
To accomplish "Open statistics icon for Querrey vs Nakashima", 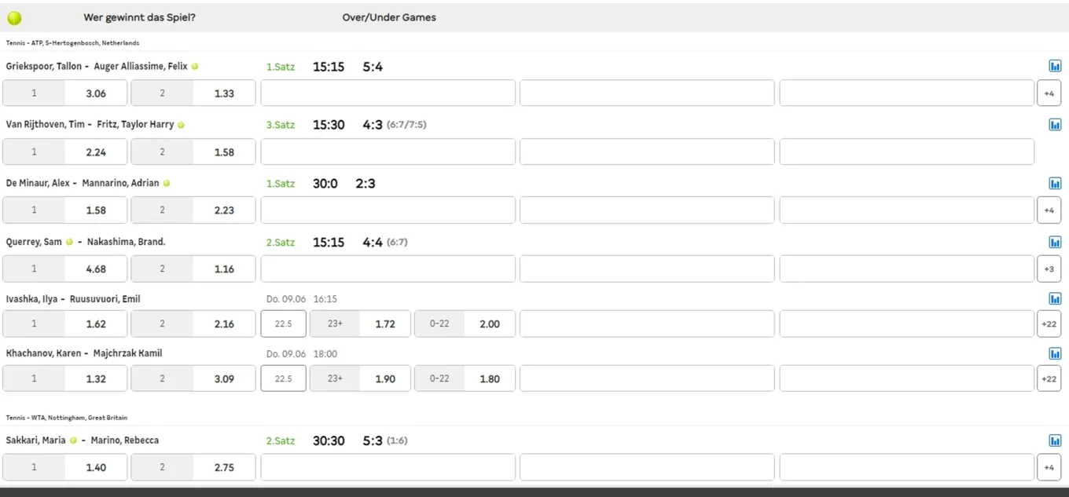I will coord(1055,242).
